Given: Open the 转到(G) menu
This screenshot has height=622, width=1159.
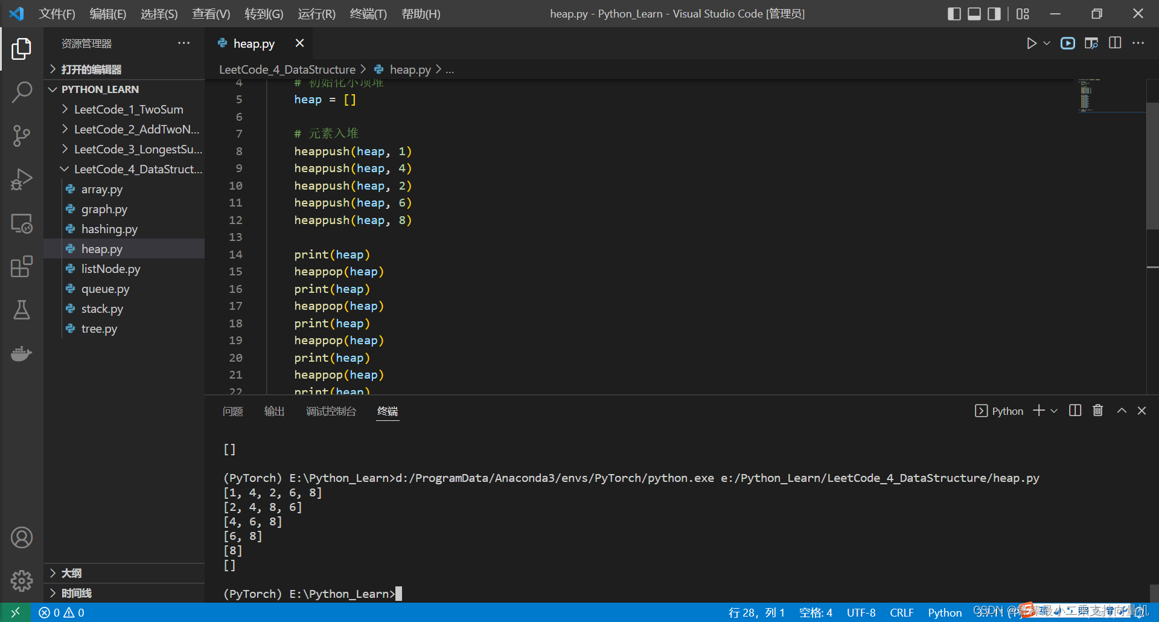Looking at the screenshot, I should coord(264,14).
